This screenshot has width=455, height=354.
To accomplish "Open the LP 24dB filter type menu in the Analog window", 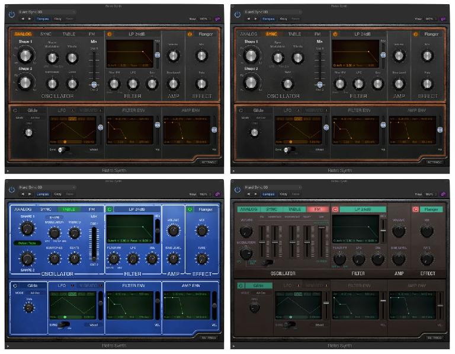I will 137,34.
